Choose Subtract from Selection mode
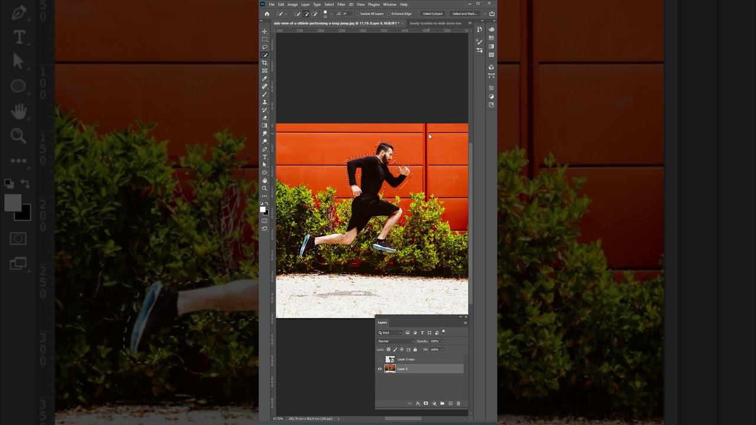The image size is (756, 425). [314, 14]
